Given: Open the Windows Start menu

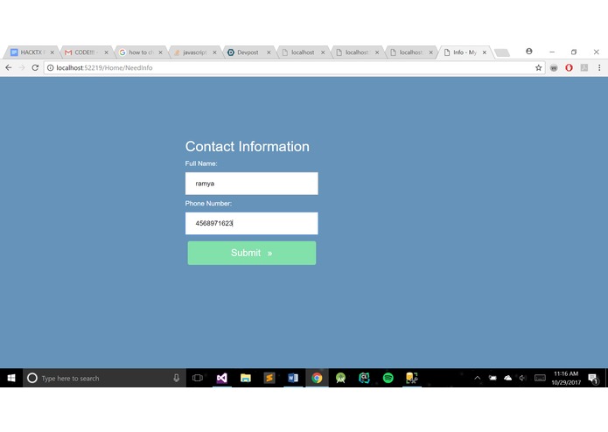Looking at the screenshot, I should point(11,378).
